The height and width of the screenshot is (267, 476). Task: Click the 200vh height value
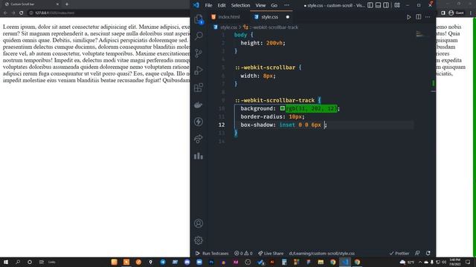tap(274, 43)
